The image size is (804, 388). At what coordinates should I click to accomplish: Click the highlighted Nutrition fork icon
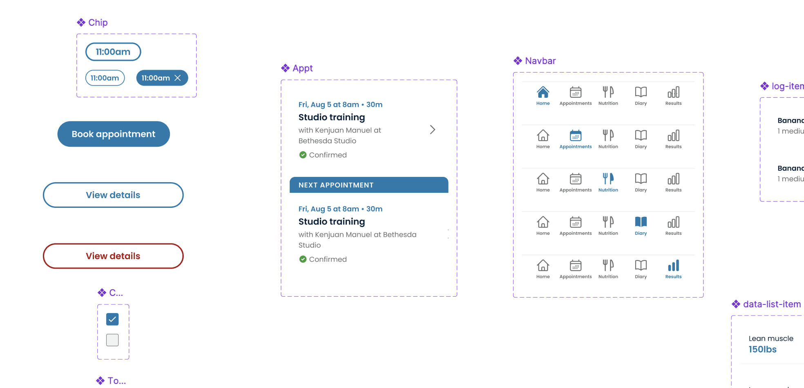tap(608, 179)
